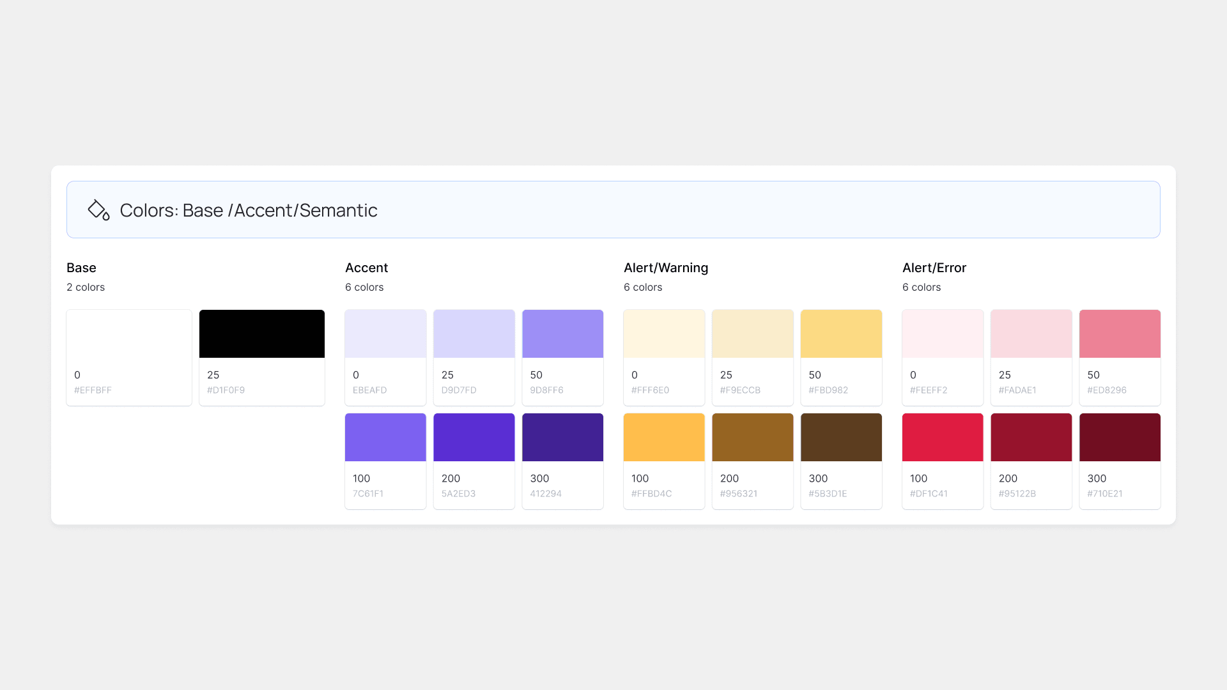Click the Alert/Warning section heading
This screenshot has height=690, width=1227.
pyautogui.click(x=665, y=268)
